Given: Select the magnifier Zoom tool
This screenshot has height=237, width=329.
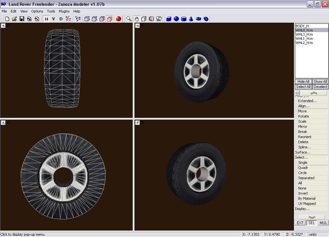Looking at the screenshot, I should pos(129,19).
